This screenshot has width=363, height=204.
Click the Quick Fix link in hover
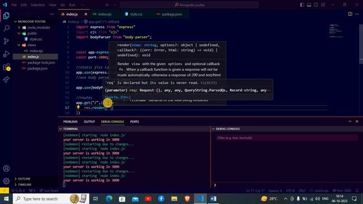[x=117, y=97]
